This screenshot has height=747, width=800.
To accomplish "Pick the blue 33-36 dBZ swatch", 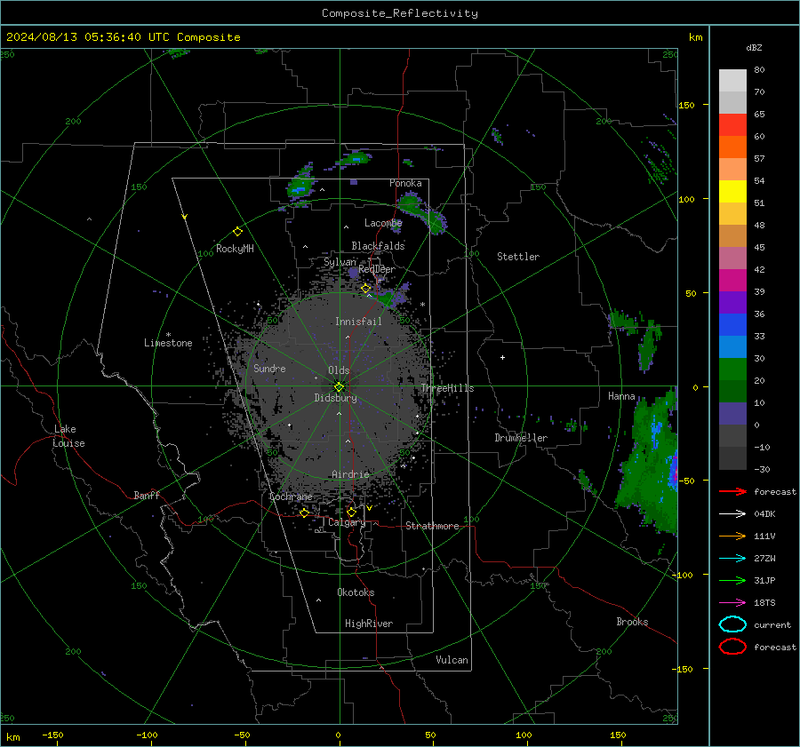I will [732, 325].
